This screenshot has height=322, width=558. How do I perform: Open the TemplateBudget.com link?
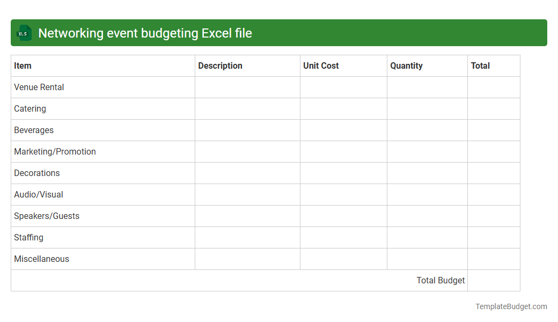click(511, 306)
